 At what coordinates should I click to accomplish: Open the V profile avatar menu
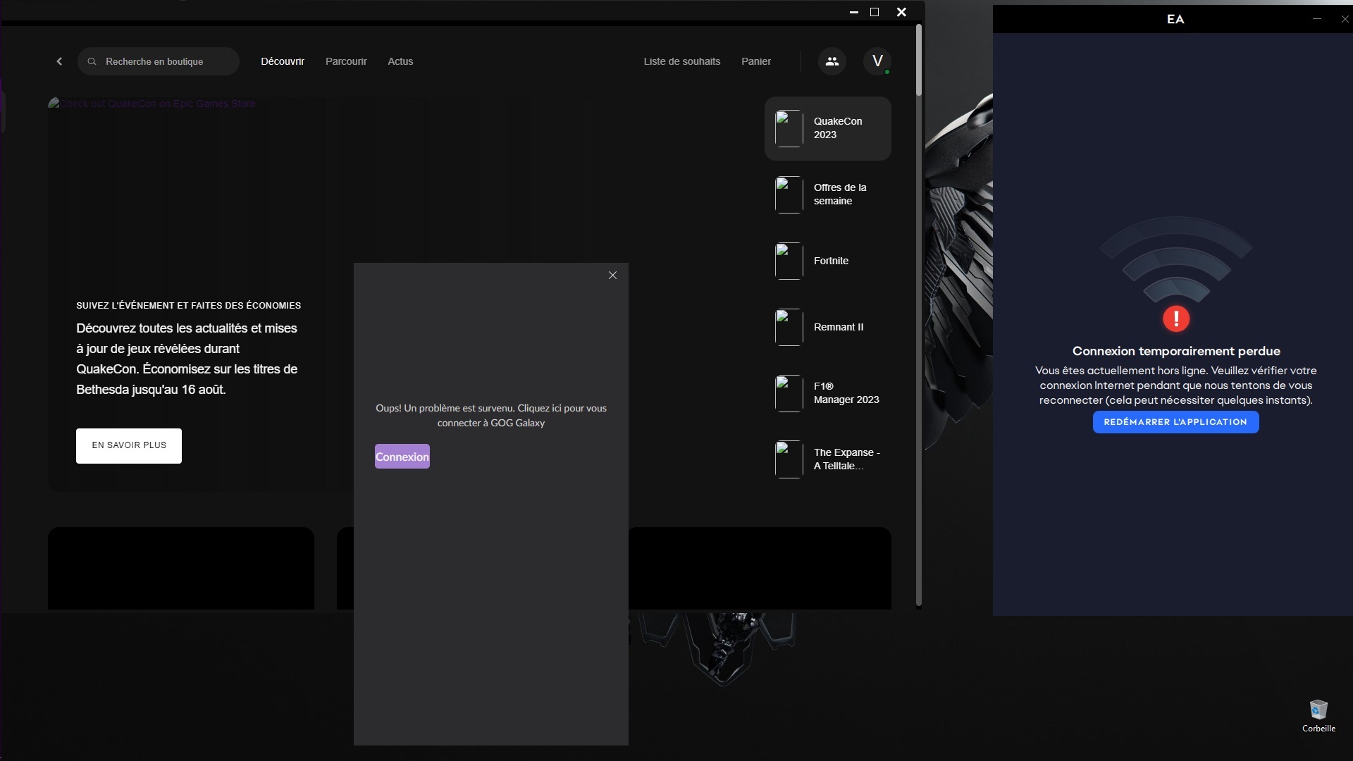coord(877,61)
